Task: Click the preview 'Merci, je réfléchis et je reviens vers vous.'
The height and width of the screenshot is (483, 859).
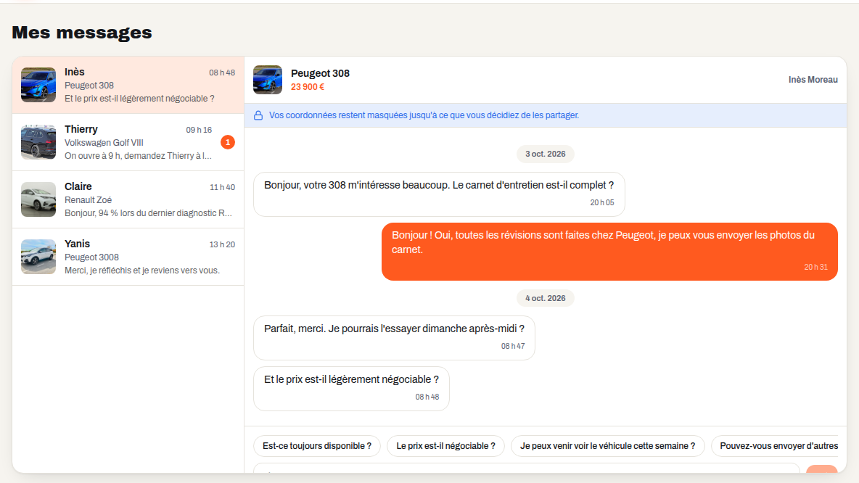Action: (x=142, y=271)
